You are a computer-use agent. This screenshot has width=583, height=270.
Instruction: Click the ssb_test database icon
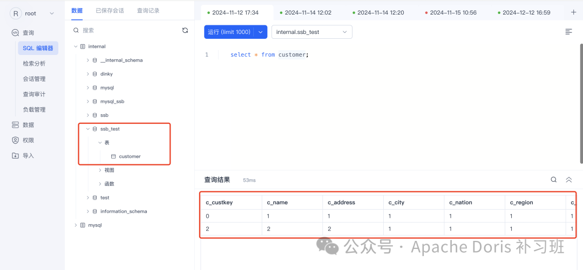tap(95, 129)
